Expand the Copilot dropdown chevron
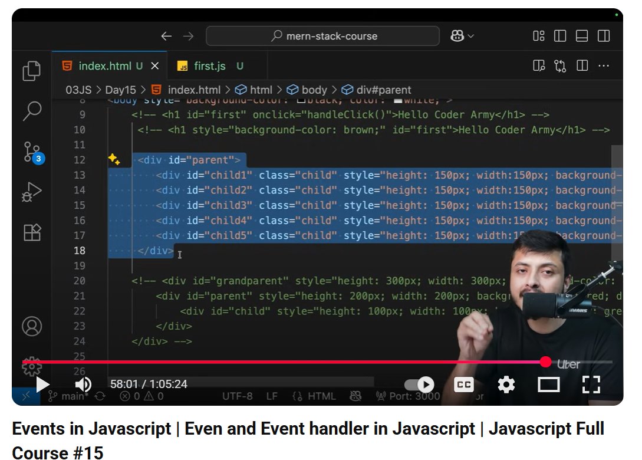 click(x=471, y=36)
